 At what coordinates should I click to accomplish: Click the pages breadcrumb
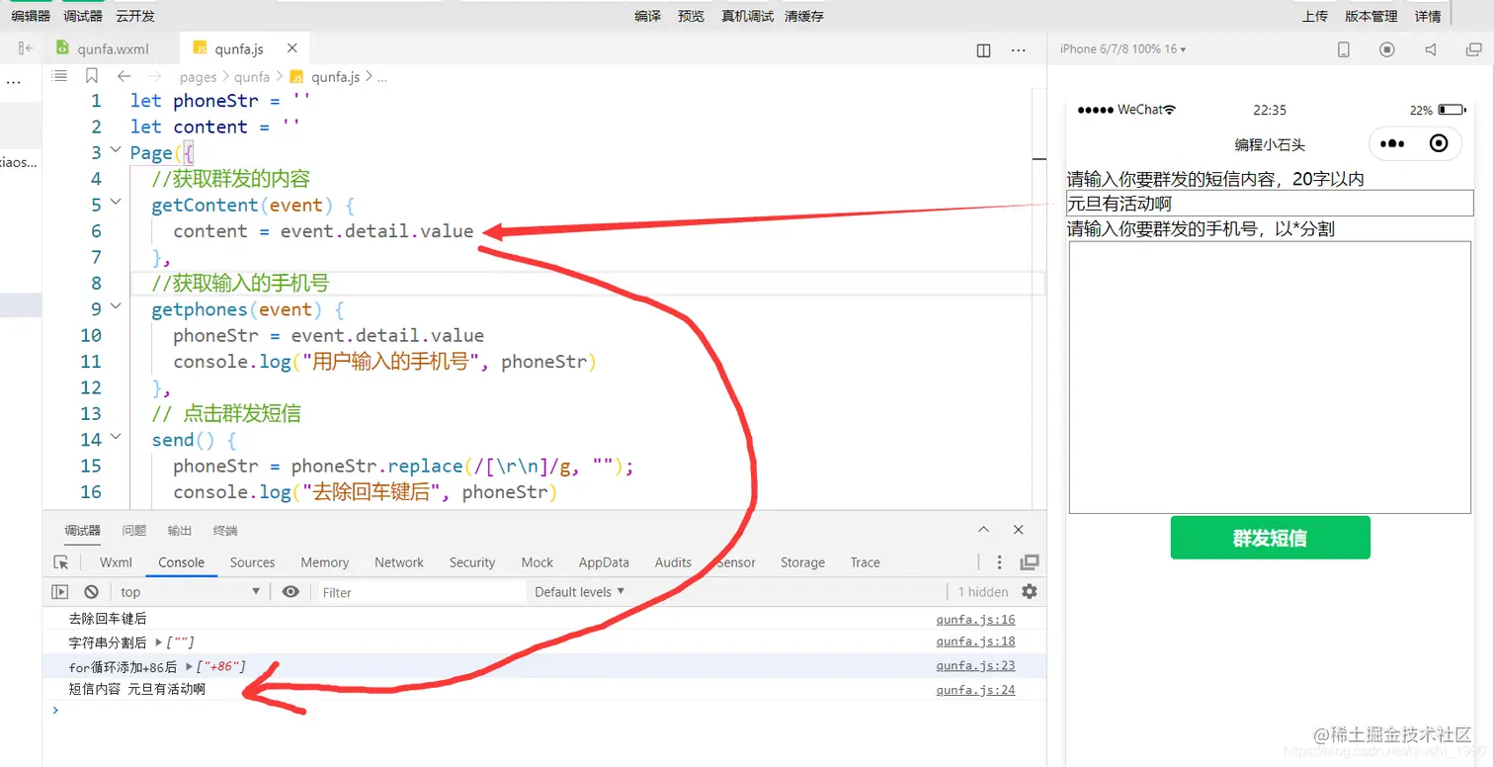[x=198, y=76]
